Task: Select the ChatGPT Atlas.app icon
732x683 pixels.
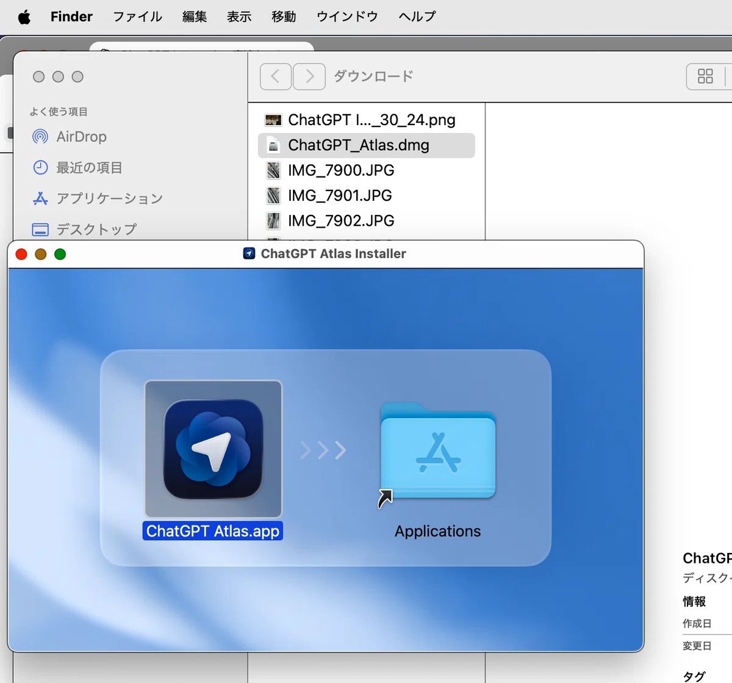Action: click(x=213, y=449)
